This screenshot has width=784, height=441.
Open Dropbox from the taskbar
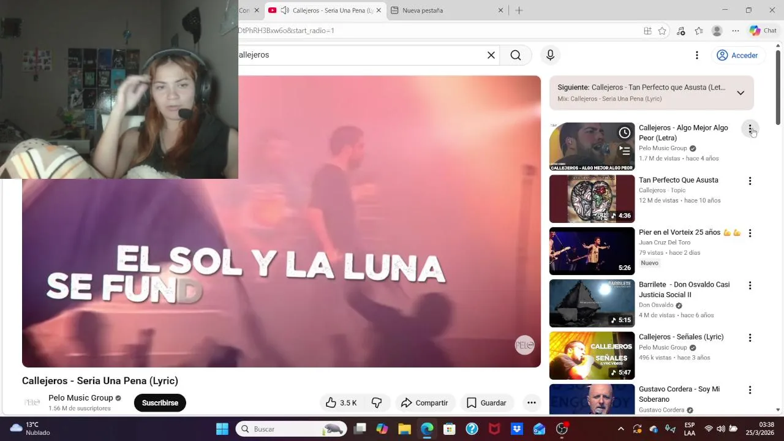pyautogui.click(x=517, y=429)
